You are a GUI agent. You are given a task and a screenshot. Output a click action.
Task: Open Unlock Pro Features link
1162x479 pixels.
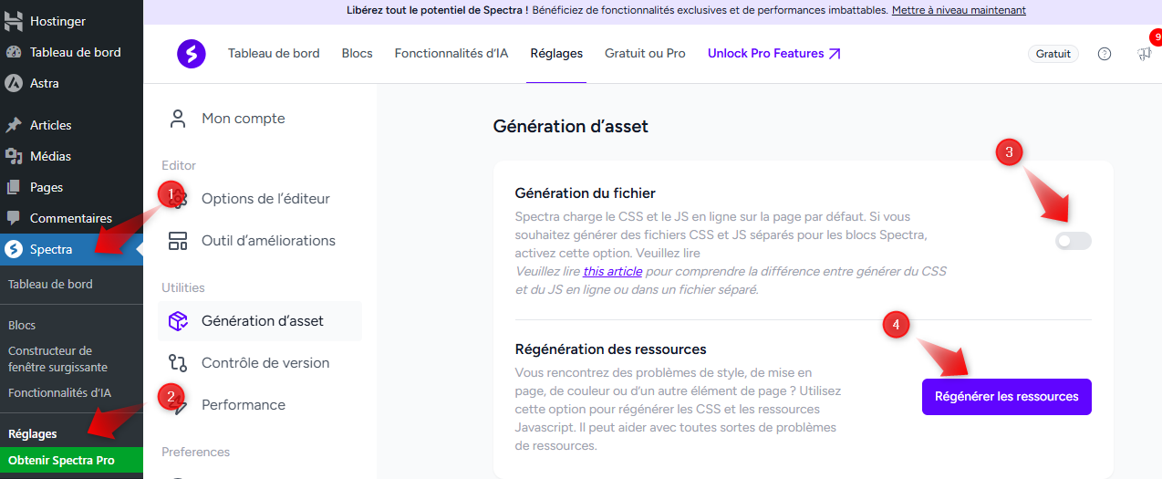(773, 54)
